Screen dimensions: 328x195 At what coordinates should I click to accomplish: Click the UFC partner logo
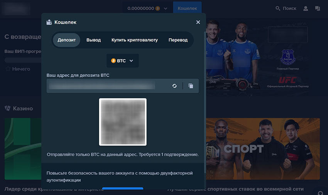tap(287, 80)
